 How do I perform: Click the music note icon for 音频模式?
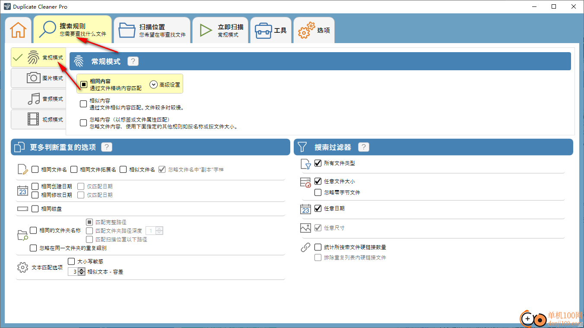tap(34, 99)
